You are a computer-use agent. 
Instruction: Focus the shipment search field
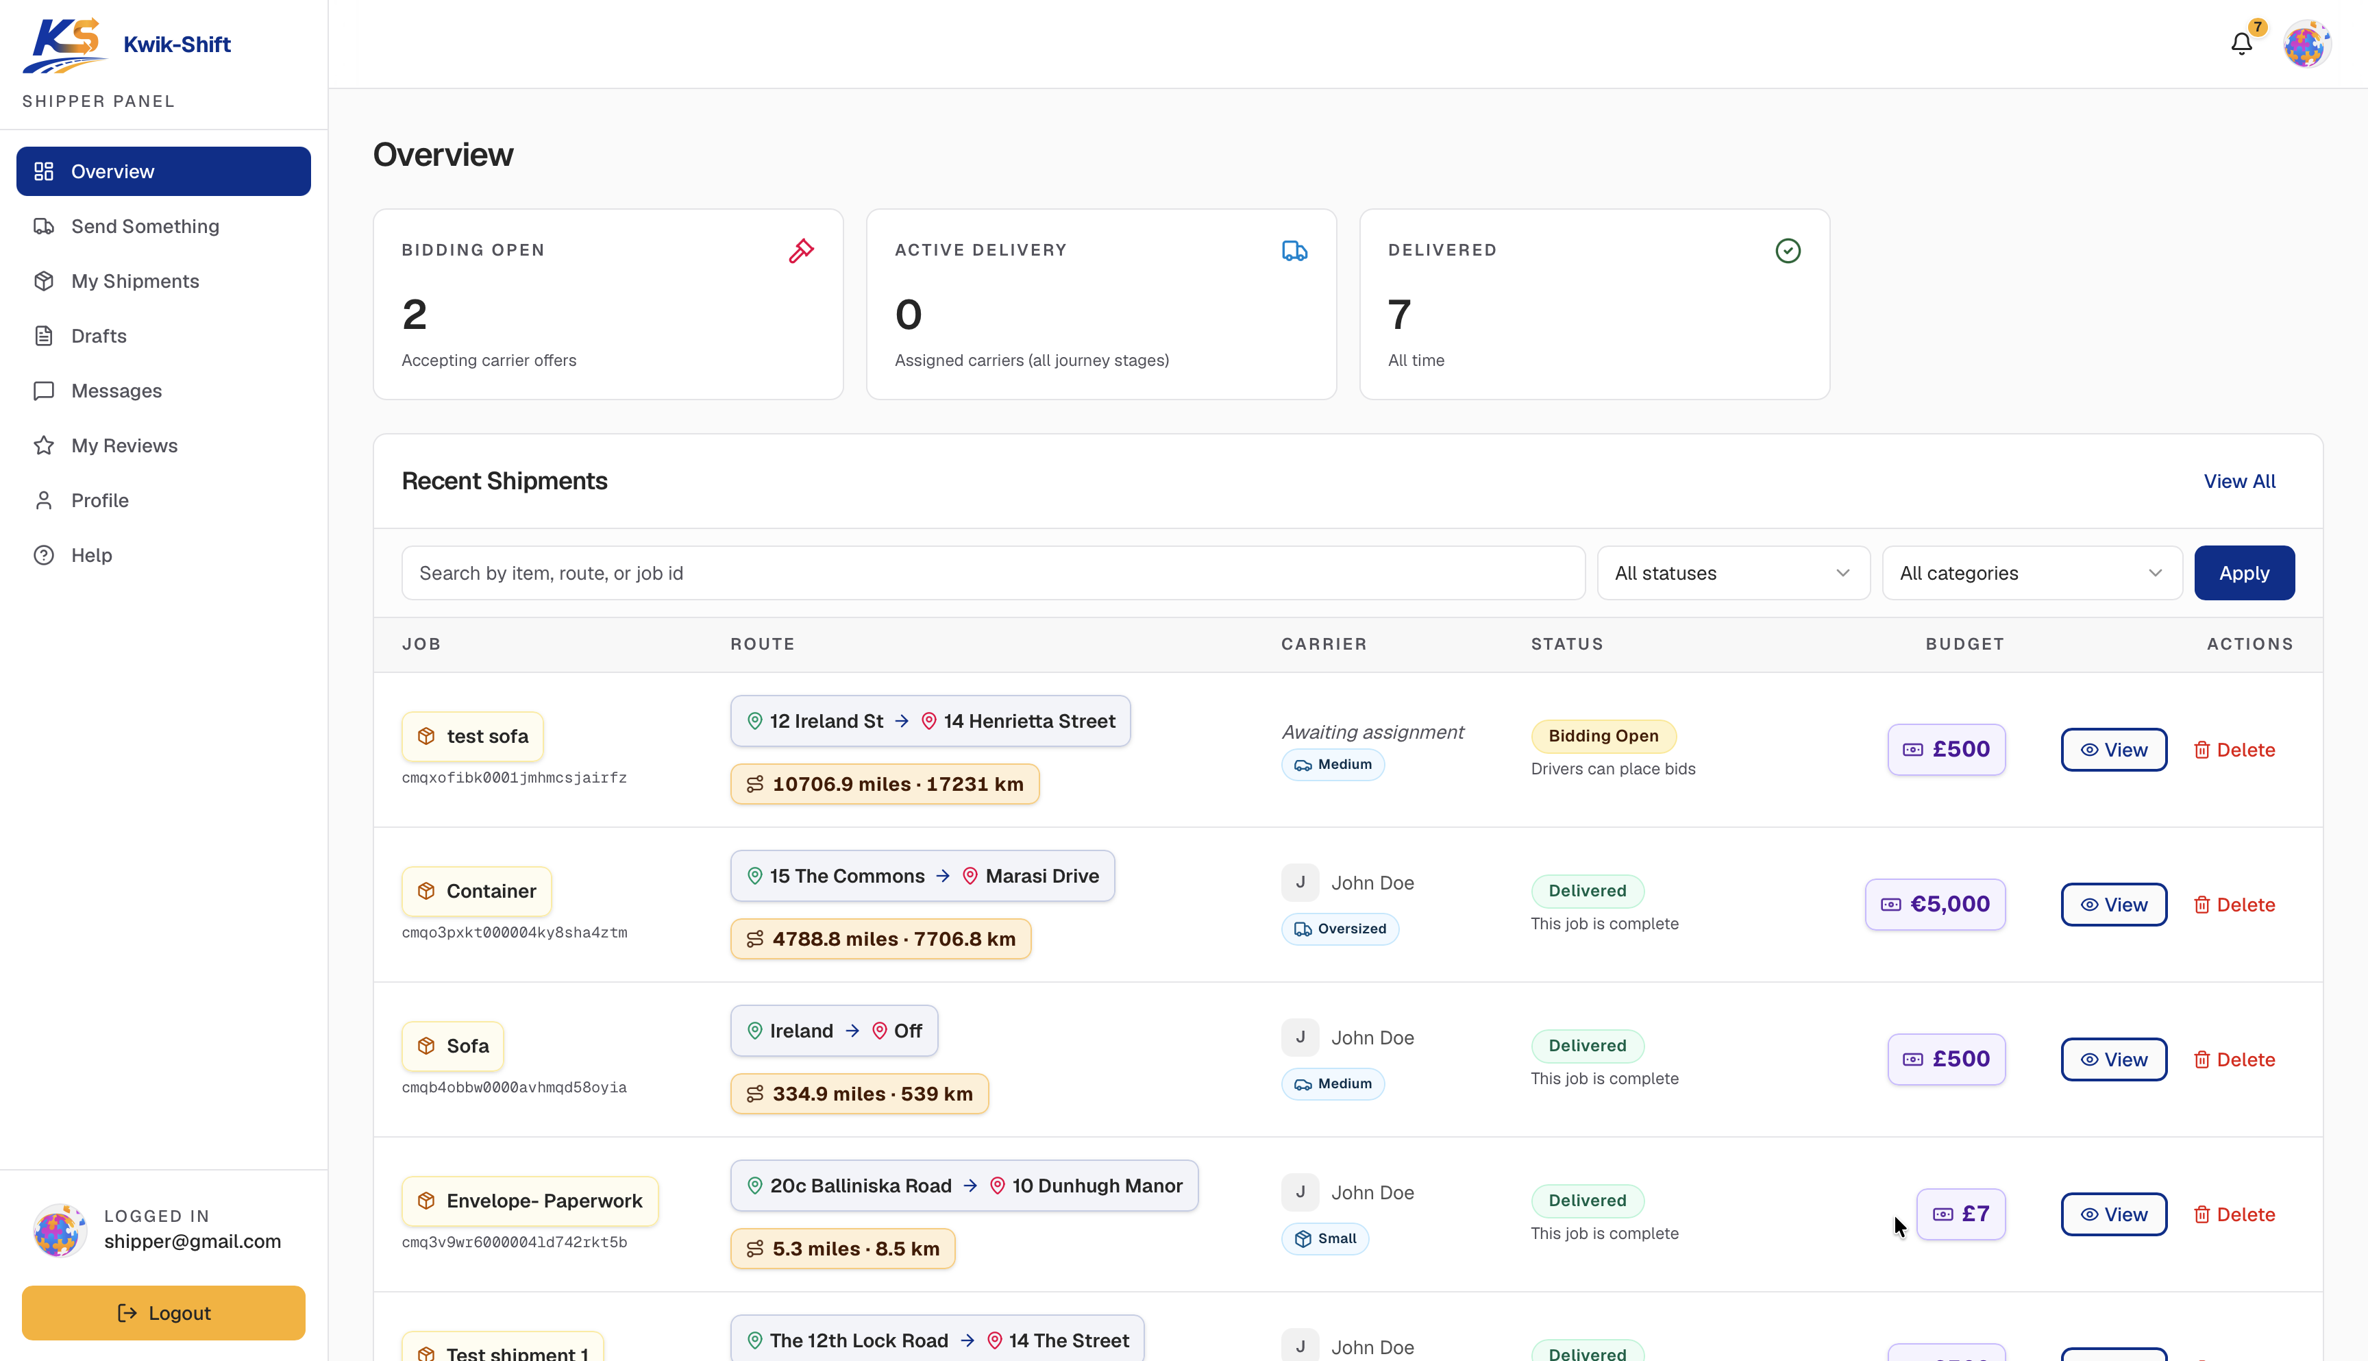pos(994,573)
